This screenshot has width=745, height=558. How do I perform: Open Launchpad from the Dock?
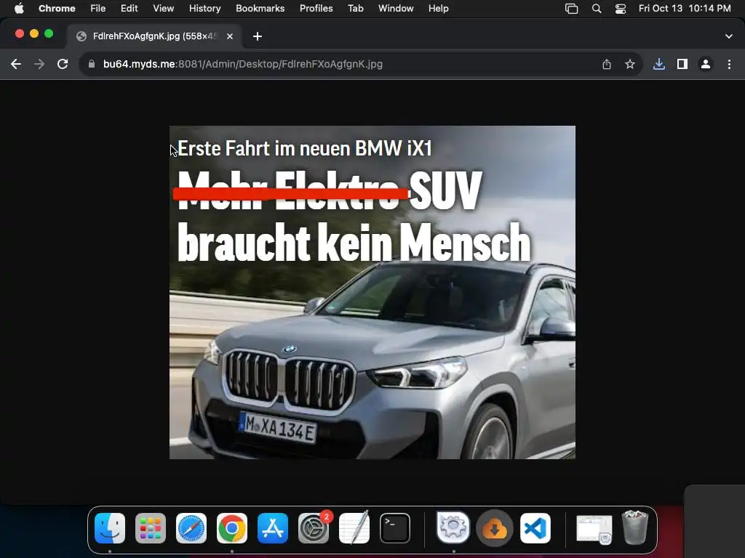click(x=151, y=528)
